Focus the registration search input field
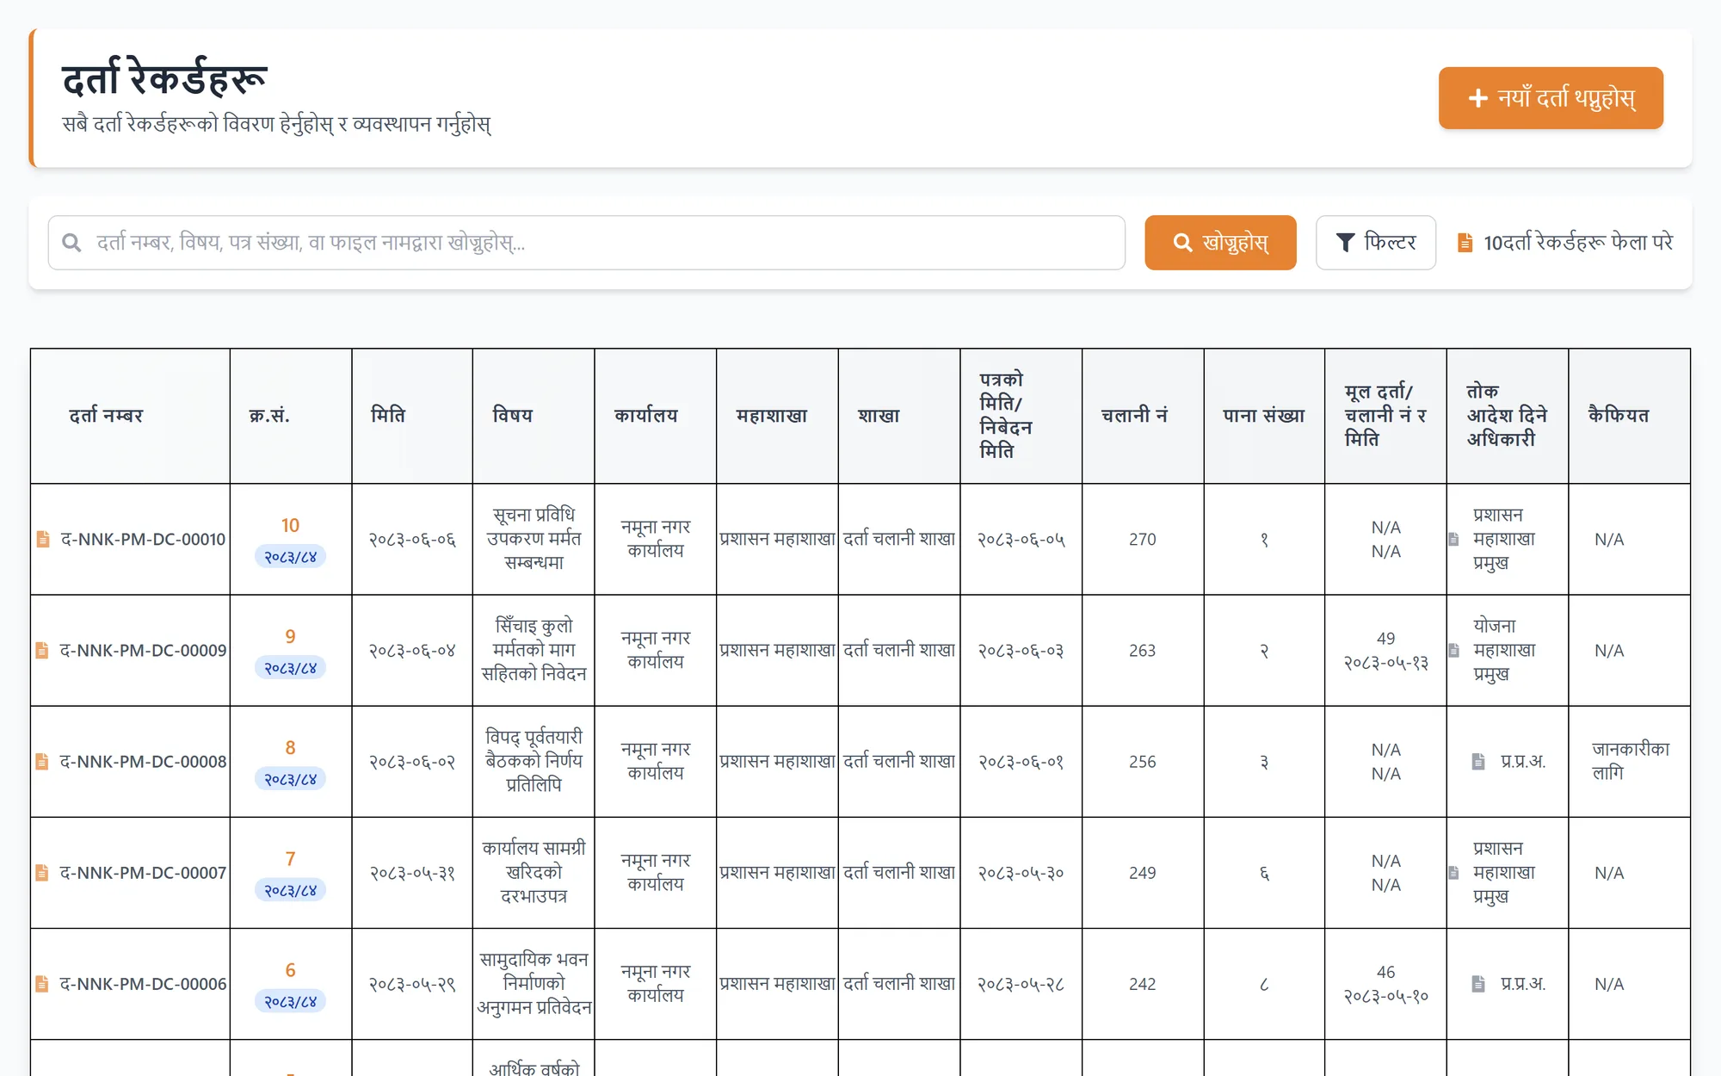 coord(587,243)
